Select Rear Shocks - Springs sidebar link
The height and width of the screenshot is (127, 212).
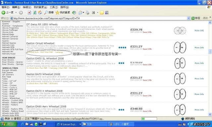tap(13, 64)
